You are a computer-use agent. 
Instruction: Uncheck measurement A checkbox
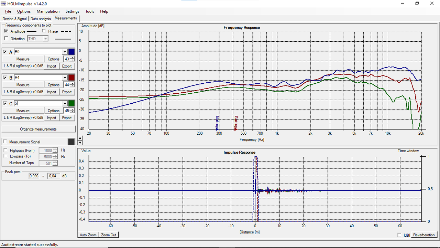point(5,52)
